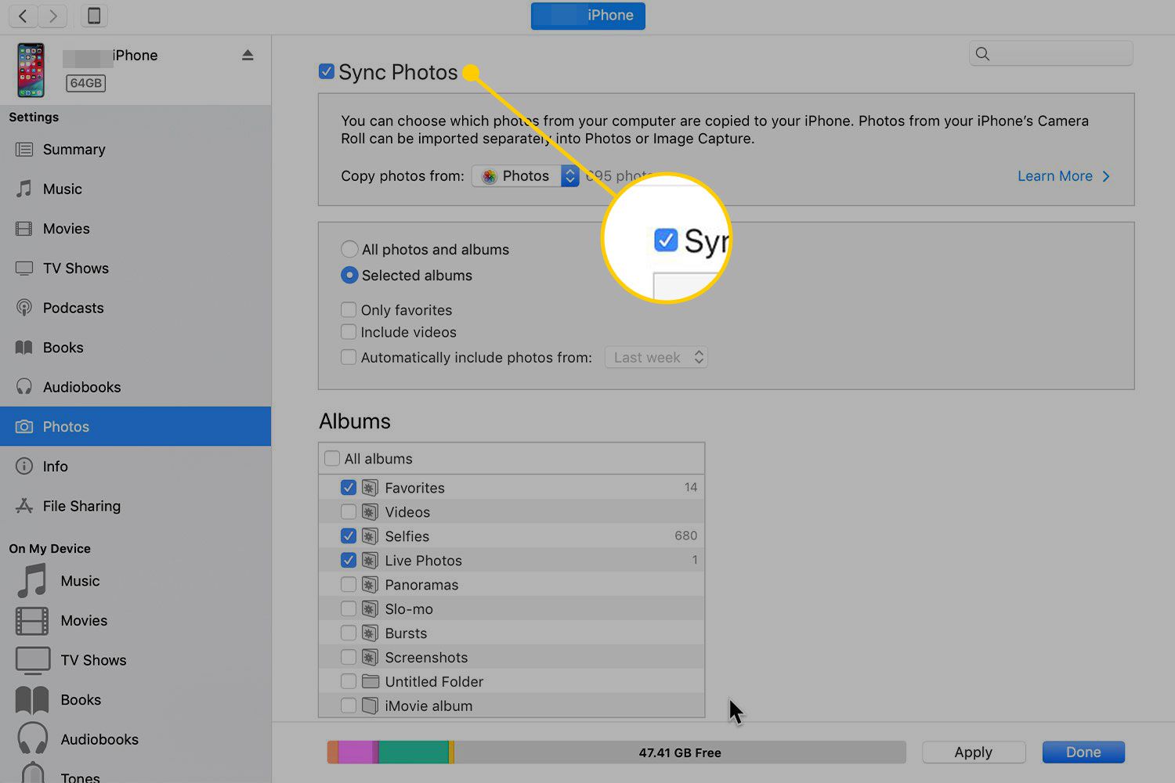Click the Learn More link
The image size is (1175, 783).
[x=1063, y=176]
